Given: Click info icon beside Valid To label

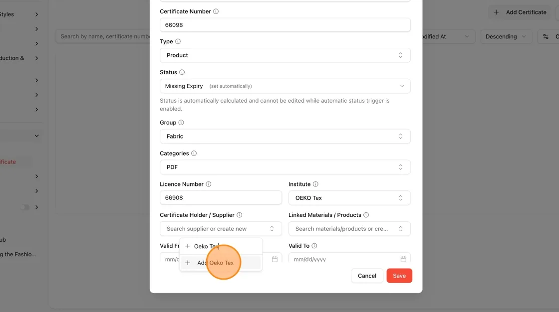Looking at the screenshot, I should (314, 246).
